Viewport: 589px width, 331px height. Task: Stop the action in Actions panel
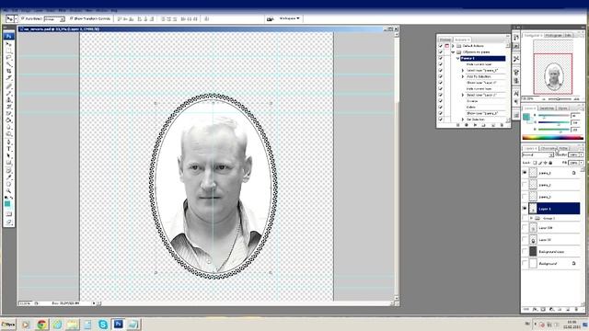tap(458, 125)
